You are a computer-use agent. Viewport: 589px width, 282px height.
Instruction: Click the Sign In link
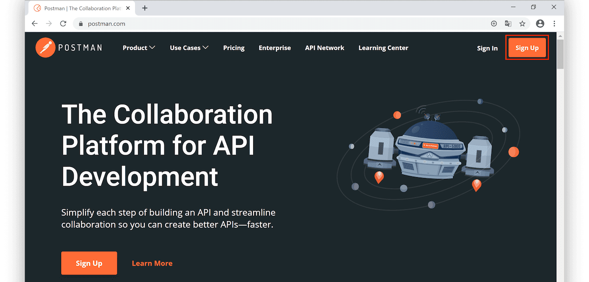(x=487, y=48)
